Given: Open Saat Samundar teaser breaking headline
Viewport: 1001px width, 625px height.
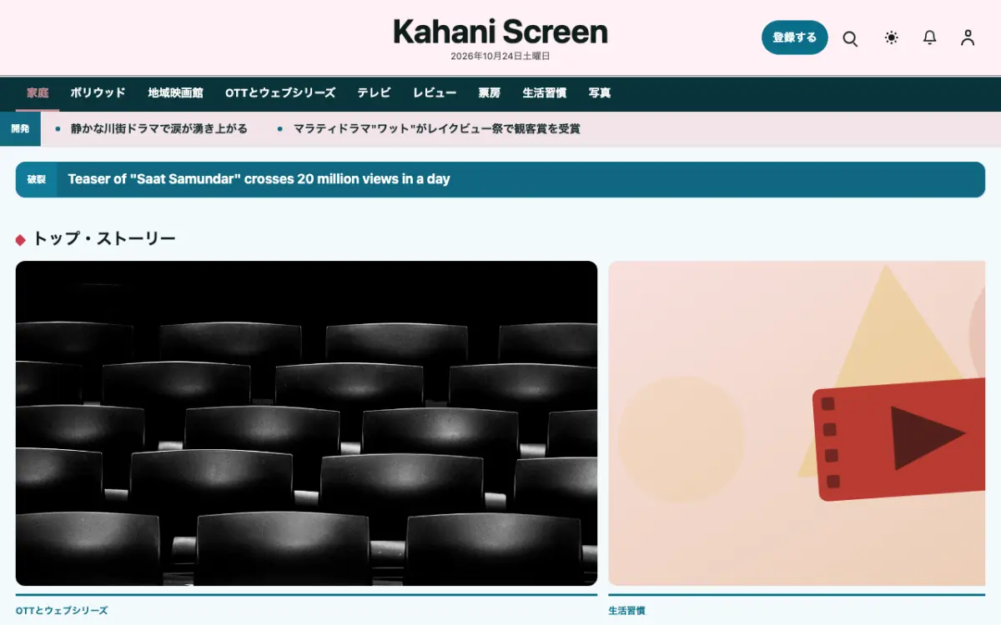Looking at the screenshot, I should click(x=259, y=179).
